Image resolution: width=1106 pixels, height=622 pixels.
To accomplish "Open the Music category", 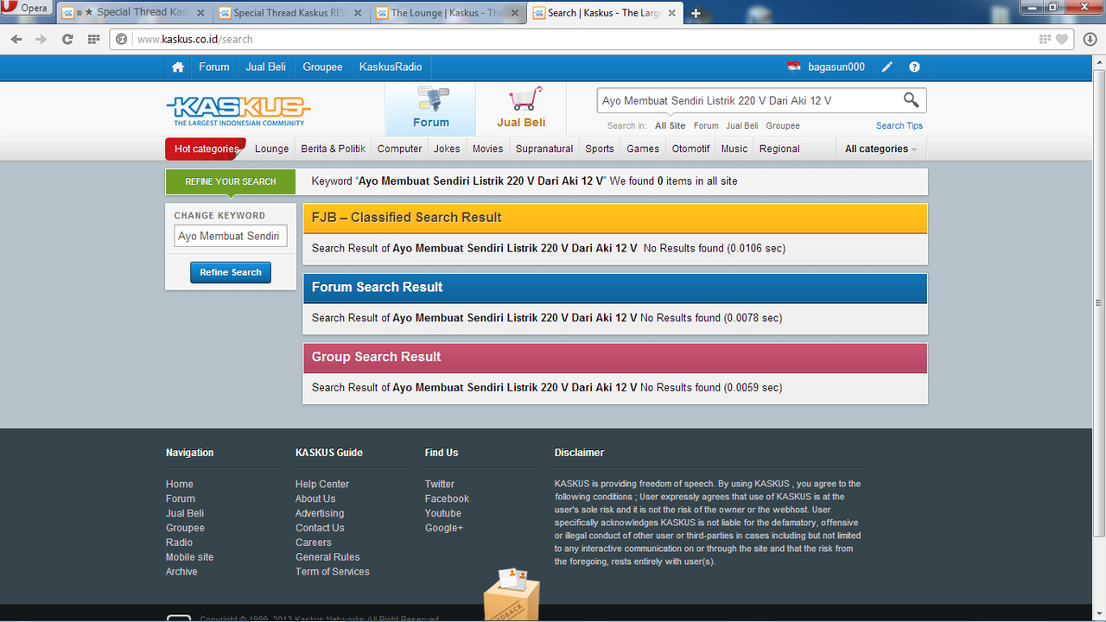I will pyautogui.click(x=734, y=149).
